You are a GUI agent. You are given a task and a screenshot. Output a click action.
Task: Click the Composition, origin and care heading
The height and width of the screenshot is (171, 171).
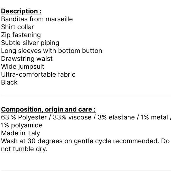pyautogui.click(x=48, y=109)
